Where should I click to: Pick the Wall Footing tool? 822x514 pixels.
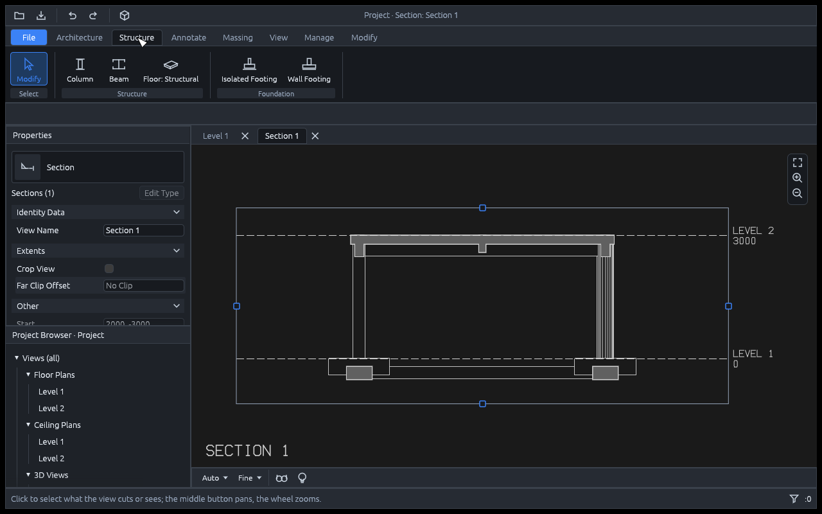(x=309, y=69)
